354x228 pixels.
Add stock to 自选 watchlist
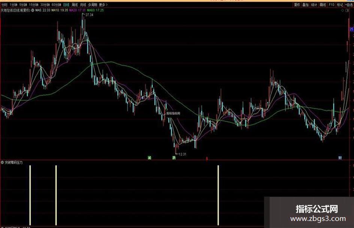click(x=349, y=5)
